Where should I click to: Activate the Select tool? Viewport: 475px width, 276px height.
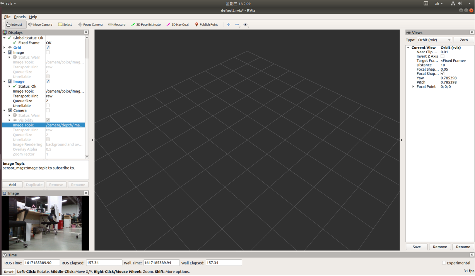coord(65,25)
